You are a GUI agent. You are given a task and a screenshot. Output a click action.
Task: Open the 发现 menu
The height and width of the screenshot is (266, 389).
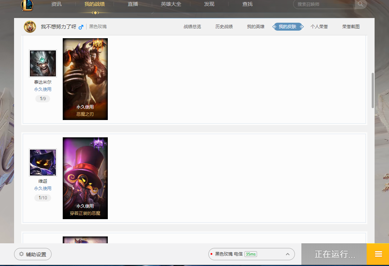pos(209,4)
